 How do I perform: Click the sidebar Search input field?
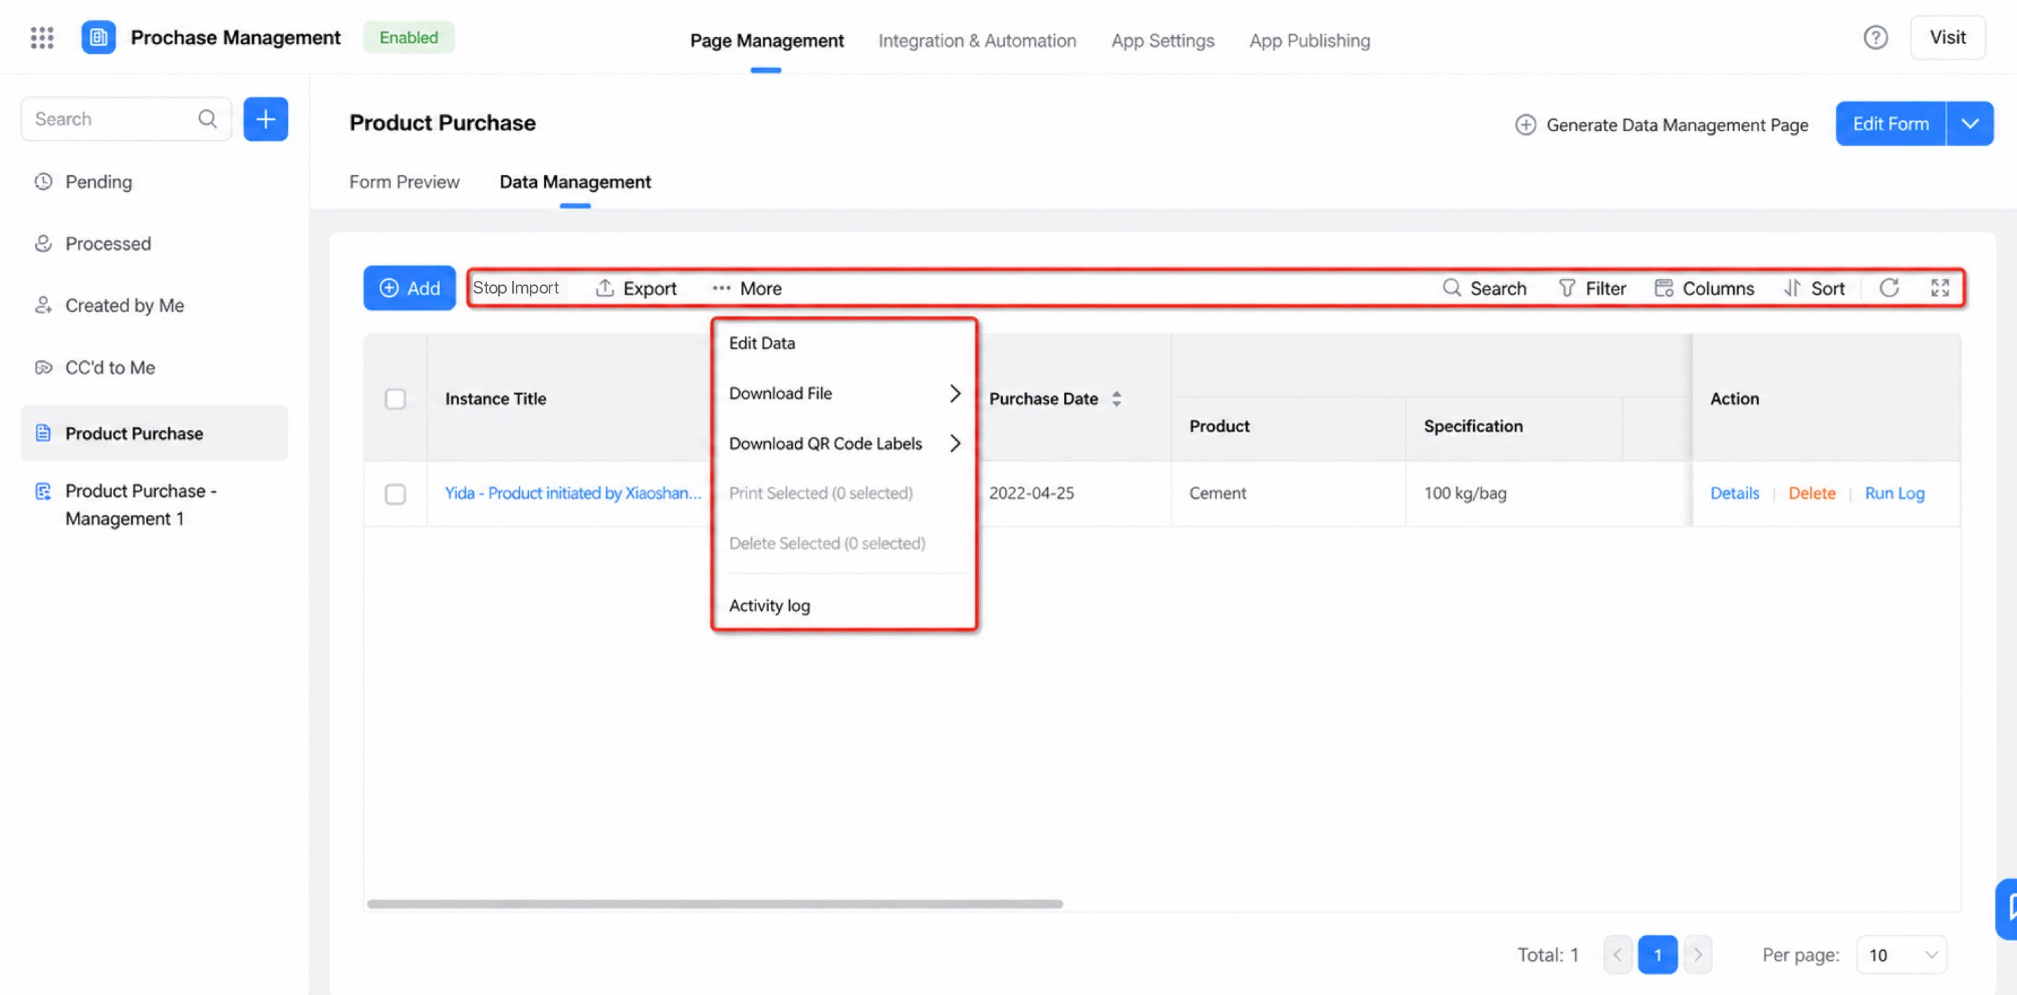(x=114, y=119)
